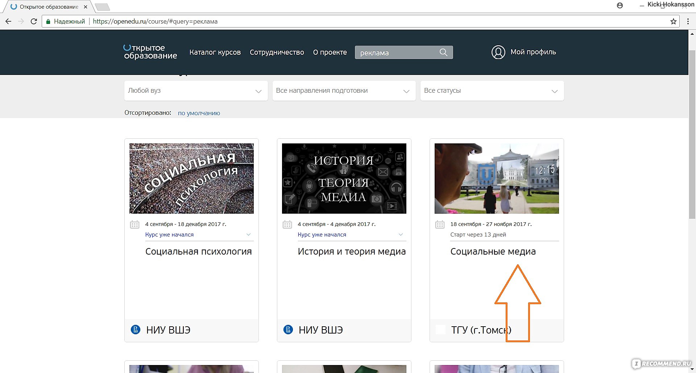Screen dimensions: 696x373
Task: Click the search magnifier icon
Action: coord(443,52)
